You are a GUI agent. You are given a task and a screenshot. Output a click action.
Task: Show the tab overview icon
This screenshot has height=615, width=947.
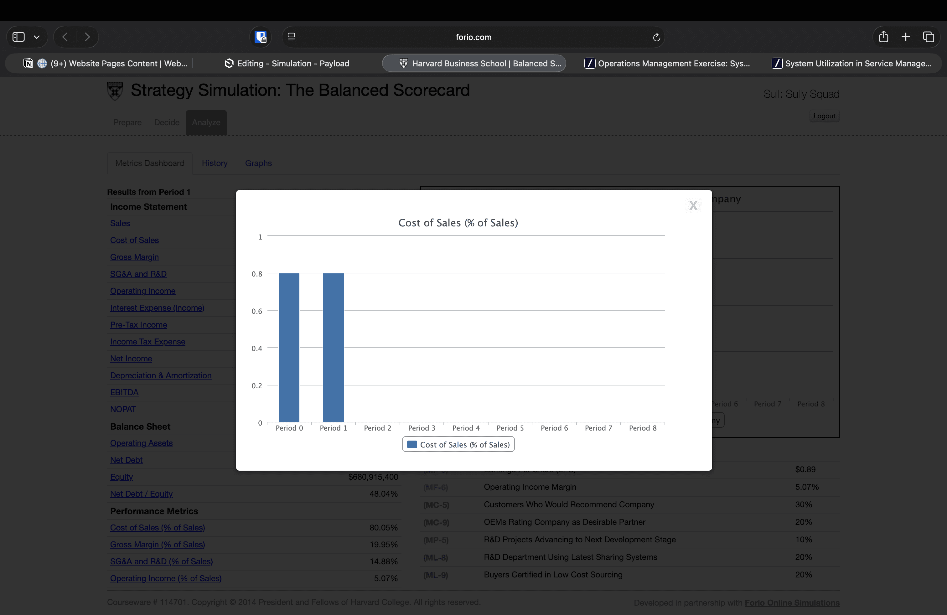[x=928, y=37]
